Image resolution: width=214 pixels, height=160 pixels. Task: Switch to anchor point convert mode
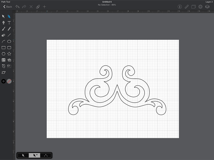click(x=46, y=155)
